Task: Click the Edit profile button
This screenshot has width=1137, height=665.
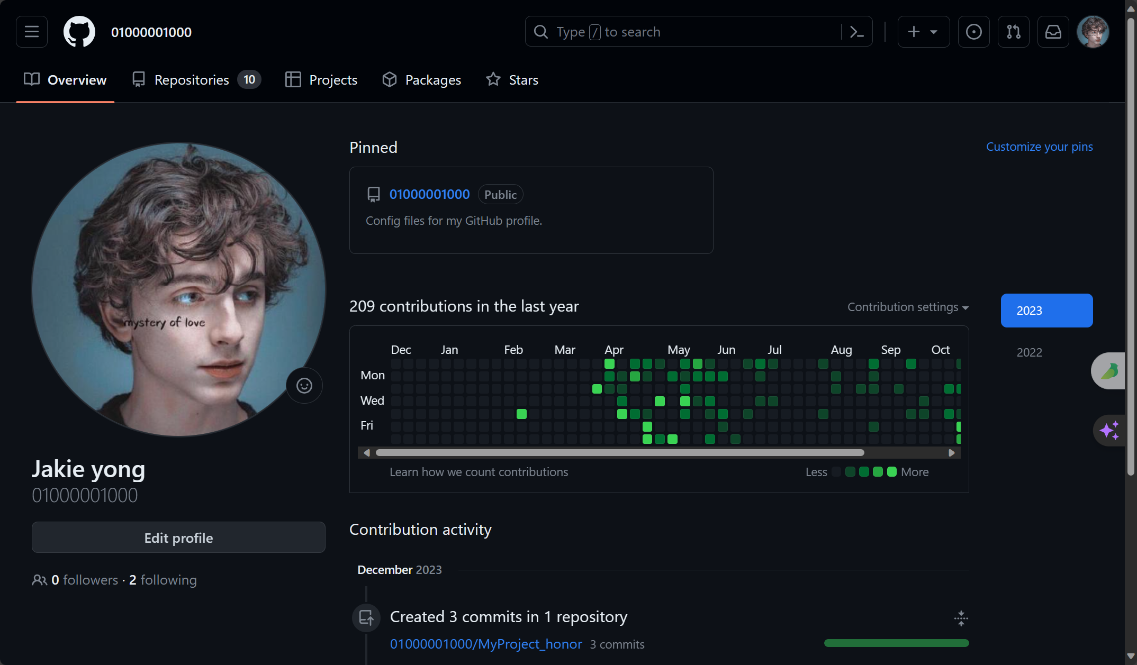Action: (x=178, y=538)
